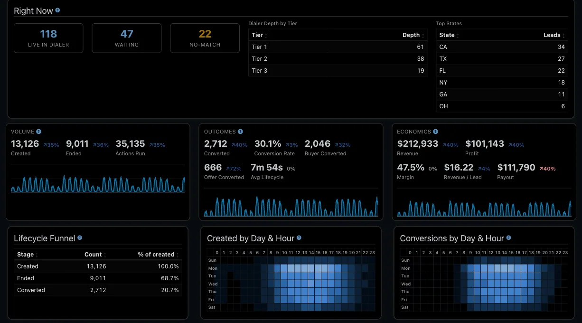This screenshot has width=582, height=323.
Task: Click the red 40% trend beside Payout
Action: coord(547,169)
